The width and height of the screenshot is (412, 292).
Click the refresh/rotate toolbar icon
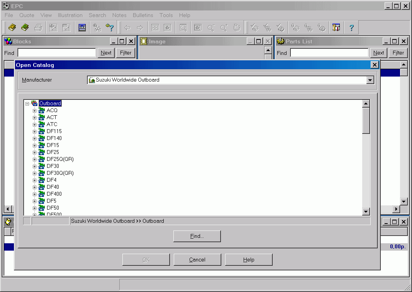(236, 27)
